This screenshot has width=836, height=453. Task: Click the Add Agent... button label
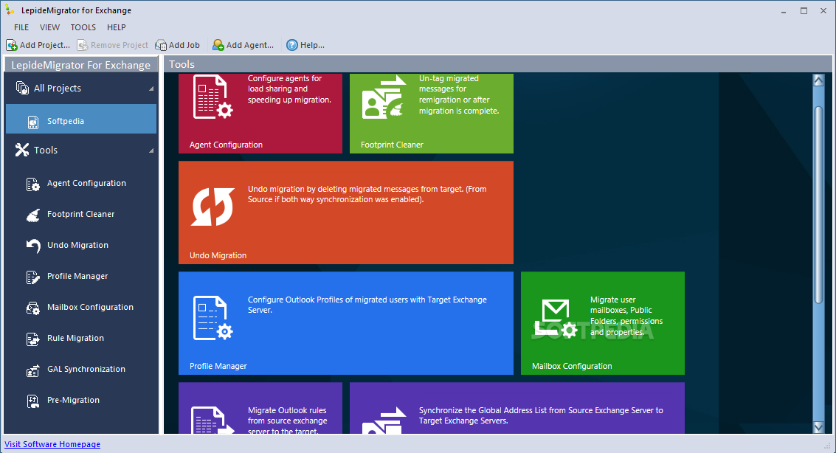[x=250, y=45]
